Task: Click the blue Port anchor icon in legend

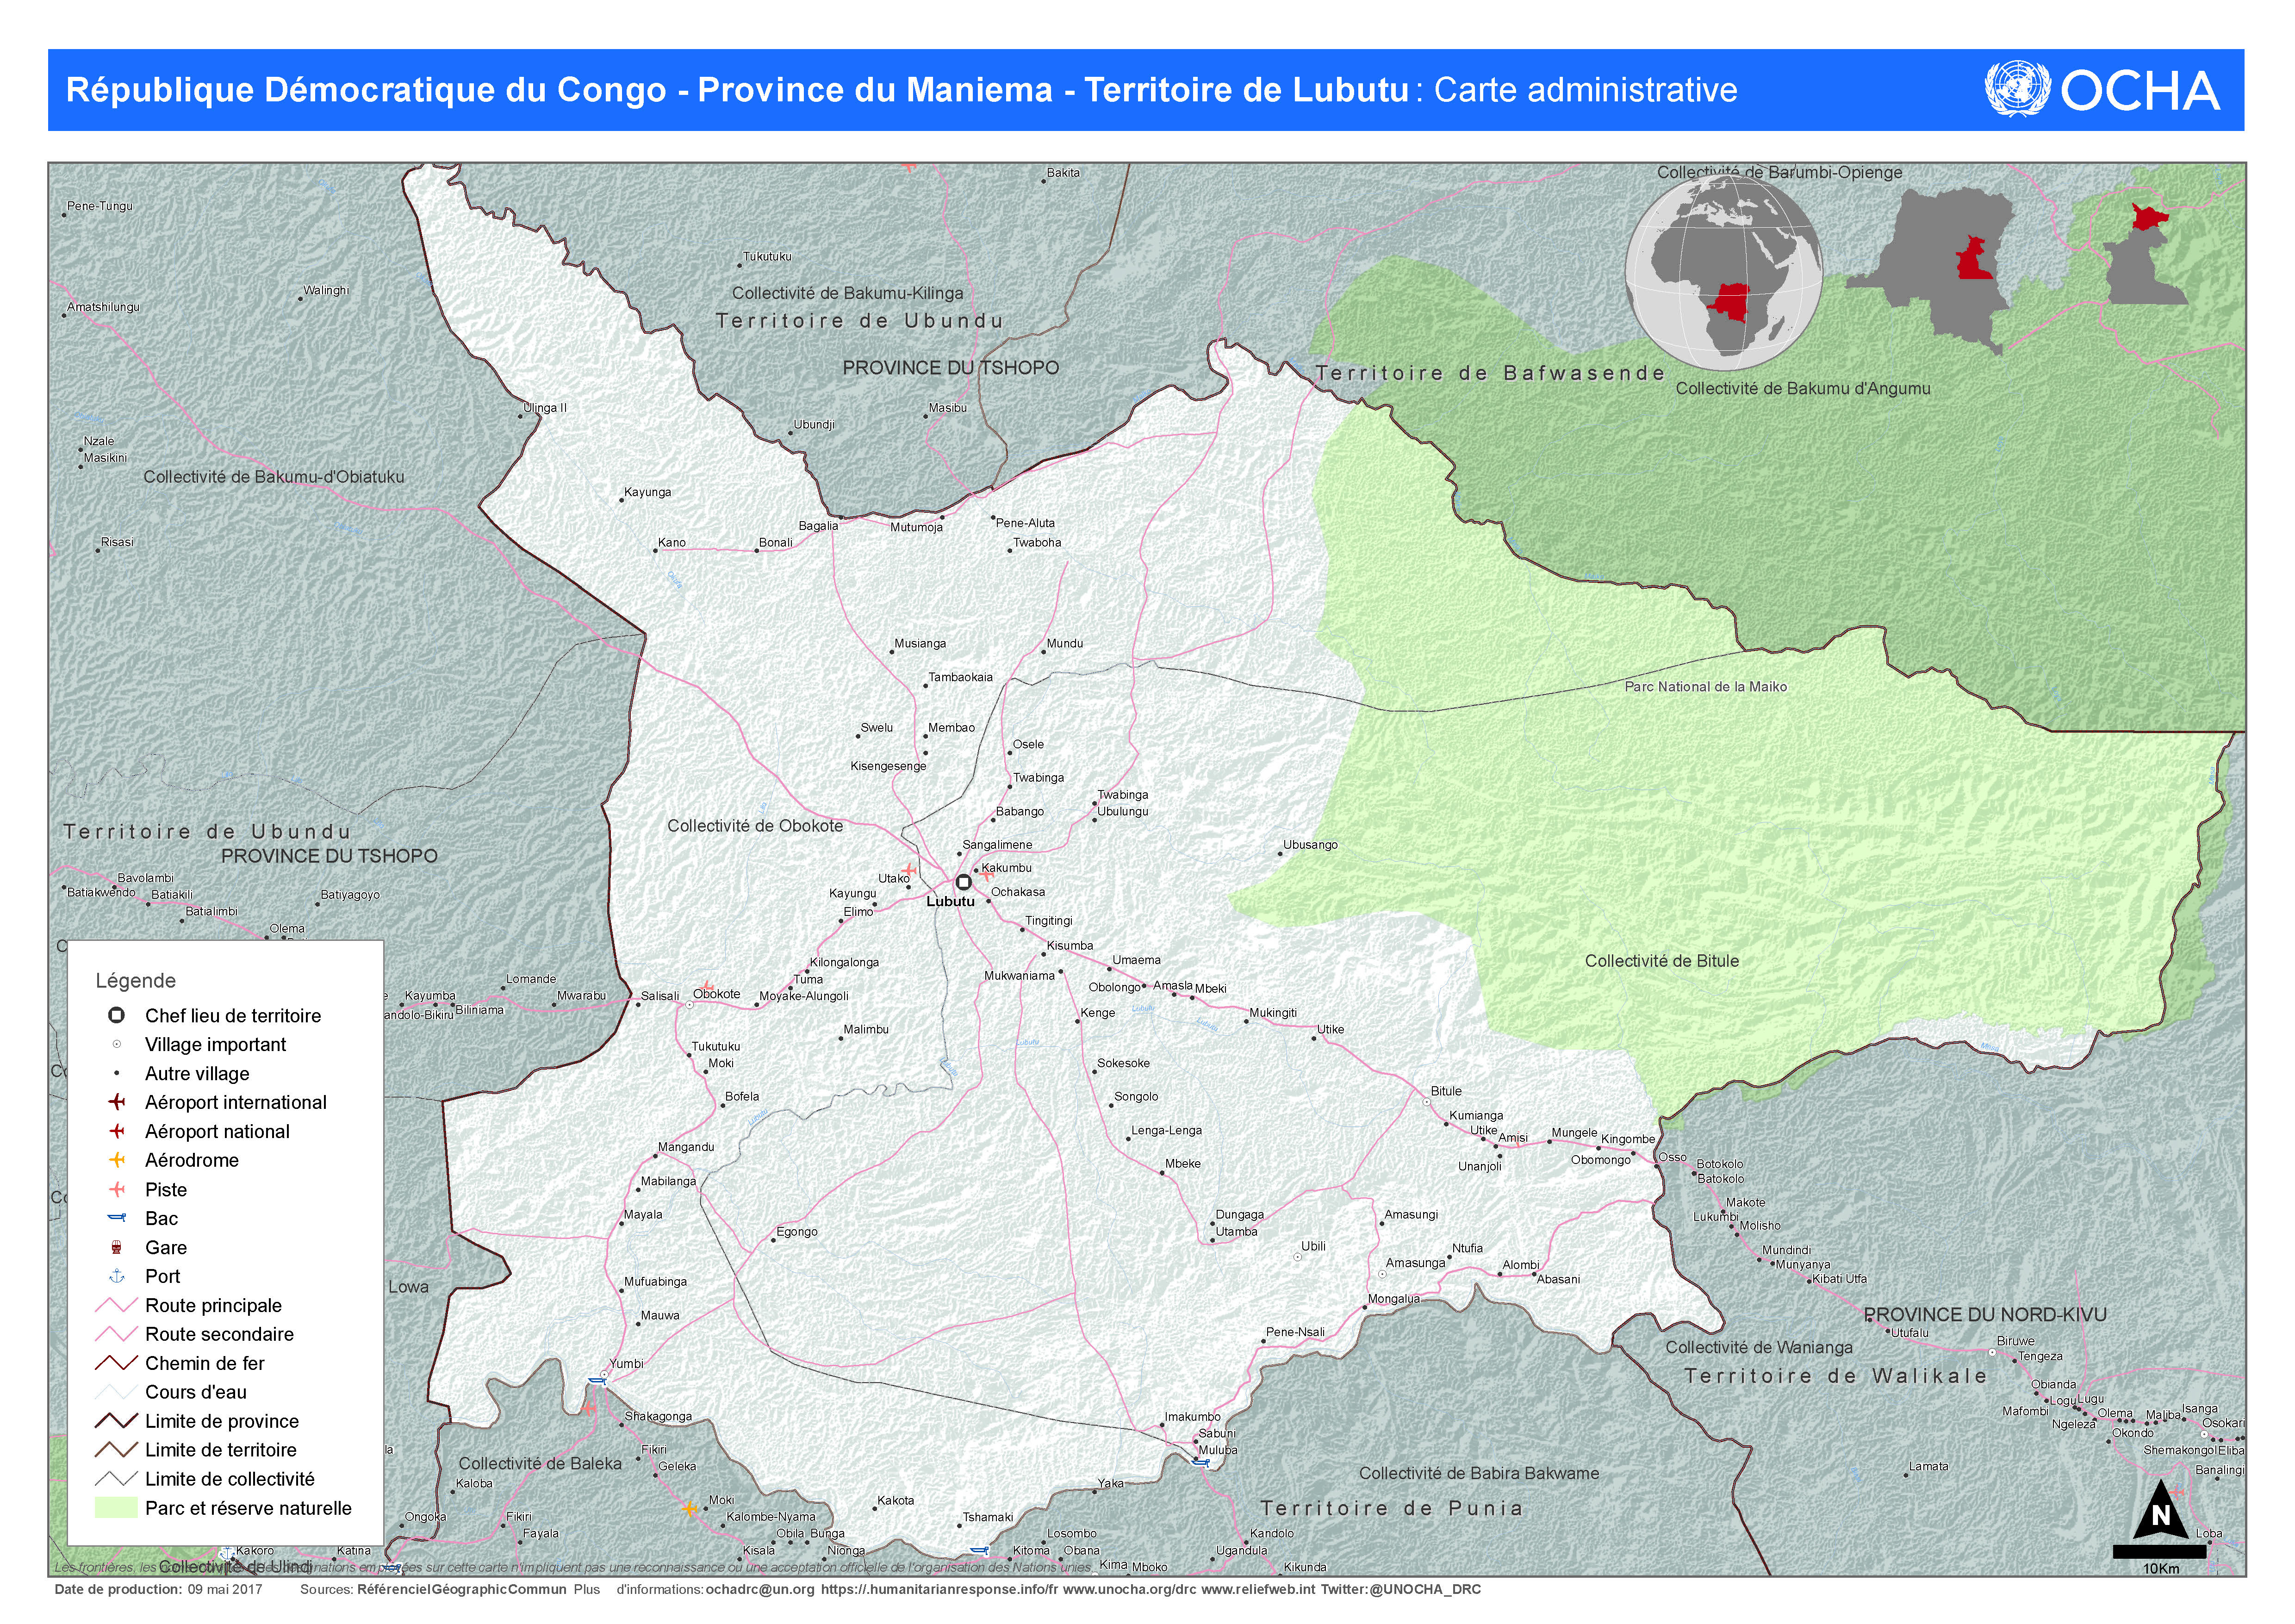Action: [x=117, y=1276]
